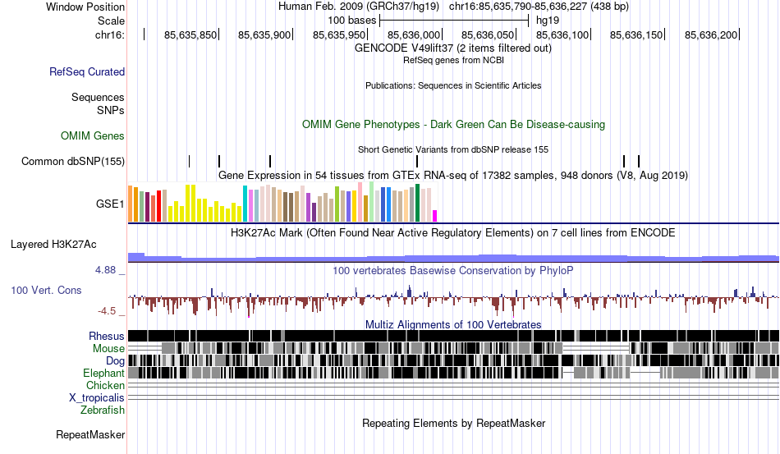780x454 pixels.
Task: Select the X_tropicalis species label
Action: 97,398
